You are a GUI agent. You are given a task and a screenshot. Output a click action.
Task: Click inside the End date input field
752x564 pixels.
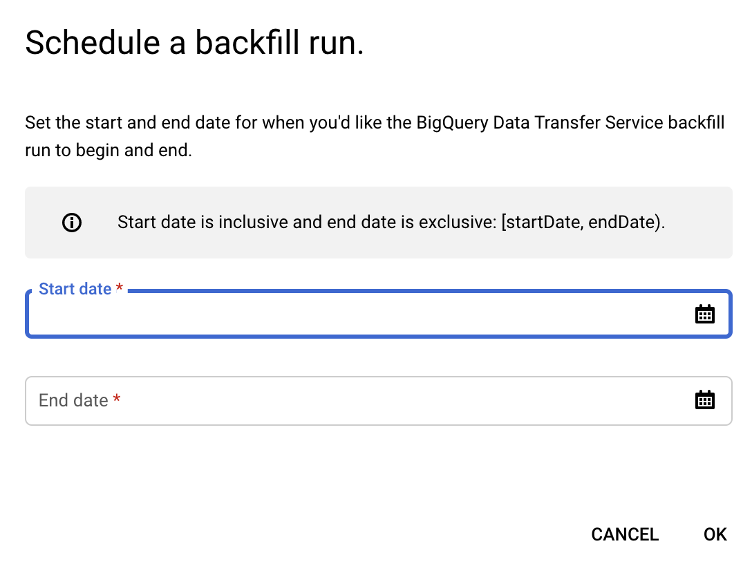pyautogui.click(x=276, y=401)
